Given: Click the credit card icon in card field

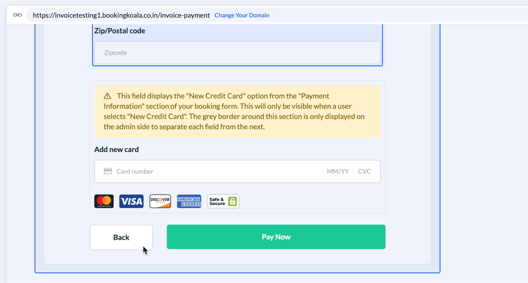Looking at the screenshot, I should coord(108,171).
